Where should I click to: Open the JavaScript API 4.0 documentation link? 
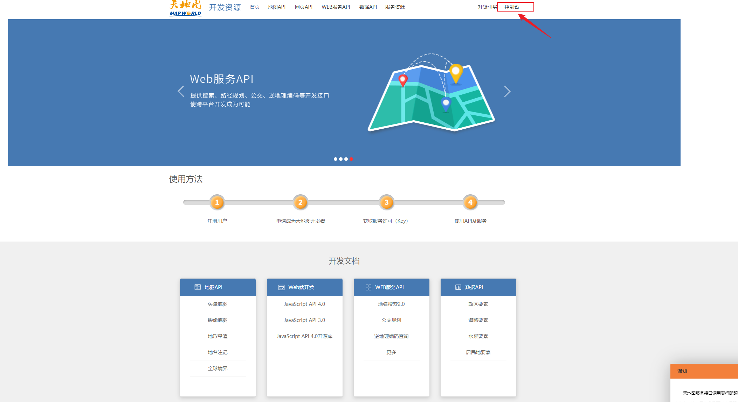pos(304,304)
